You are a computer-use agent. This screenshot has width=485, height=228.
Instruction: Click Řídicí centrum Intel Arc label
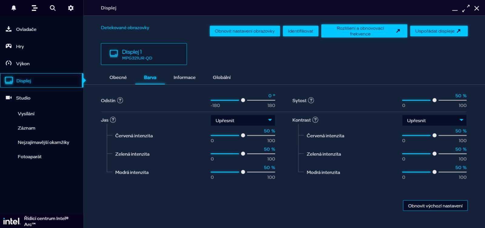point(46,221)
